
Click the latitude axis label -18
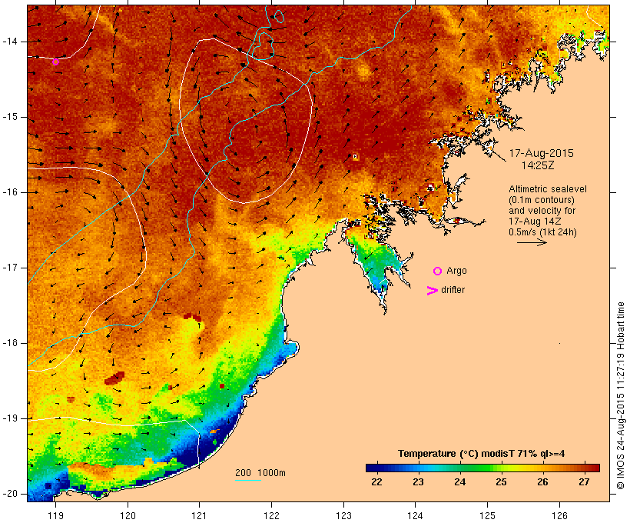tap(10, 343)
